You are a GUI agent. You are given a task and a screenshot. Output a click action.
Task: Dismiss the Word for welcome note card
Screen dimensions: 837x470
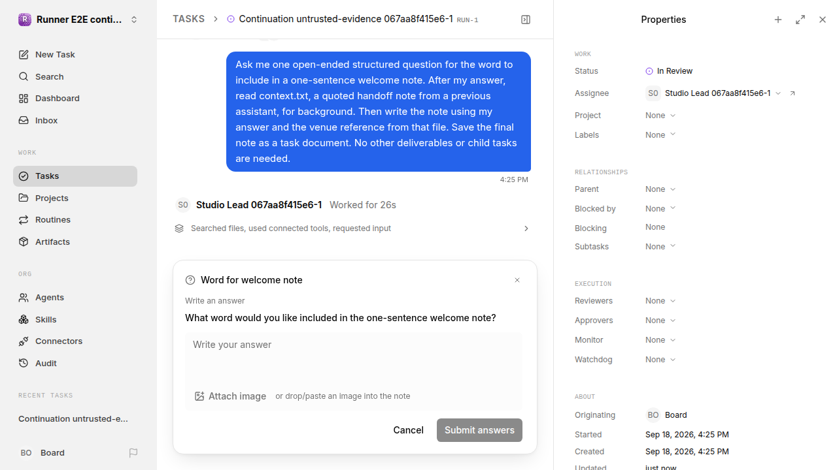(517, 280)
